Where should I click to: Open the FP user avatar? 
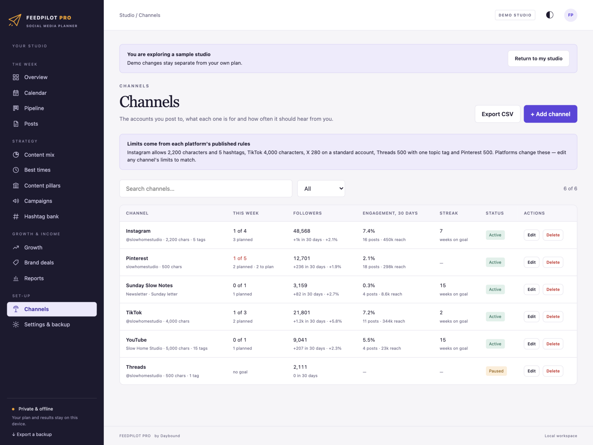coord(570,15)
